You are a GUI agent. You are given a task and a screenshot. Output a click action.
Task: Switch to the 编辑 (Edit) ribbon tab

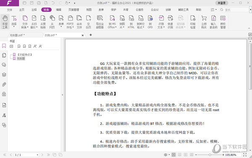point(58,10)
